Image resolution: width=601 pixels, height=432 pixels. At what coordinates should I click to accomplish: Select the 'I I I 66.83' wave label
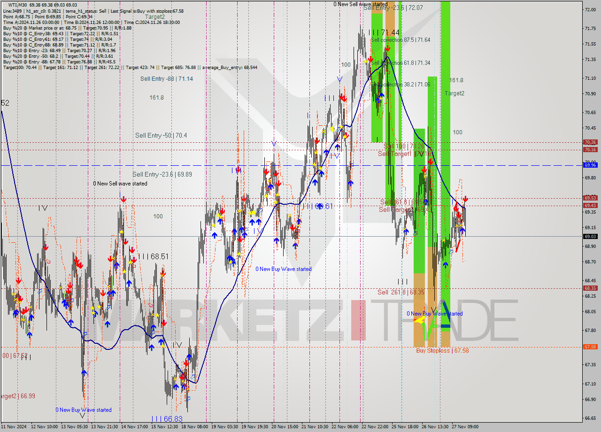[167, 418]
